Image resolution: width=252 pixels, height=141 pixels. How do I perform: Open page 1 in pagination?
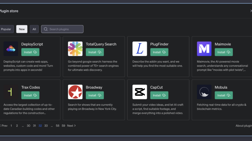point(11,126)
